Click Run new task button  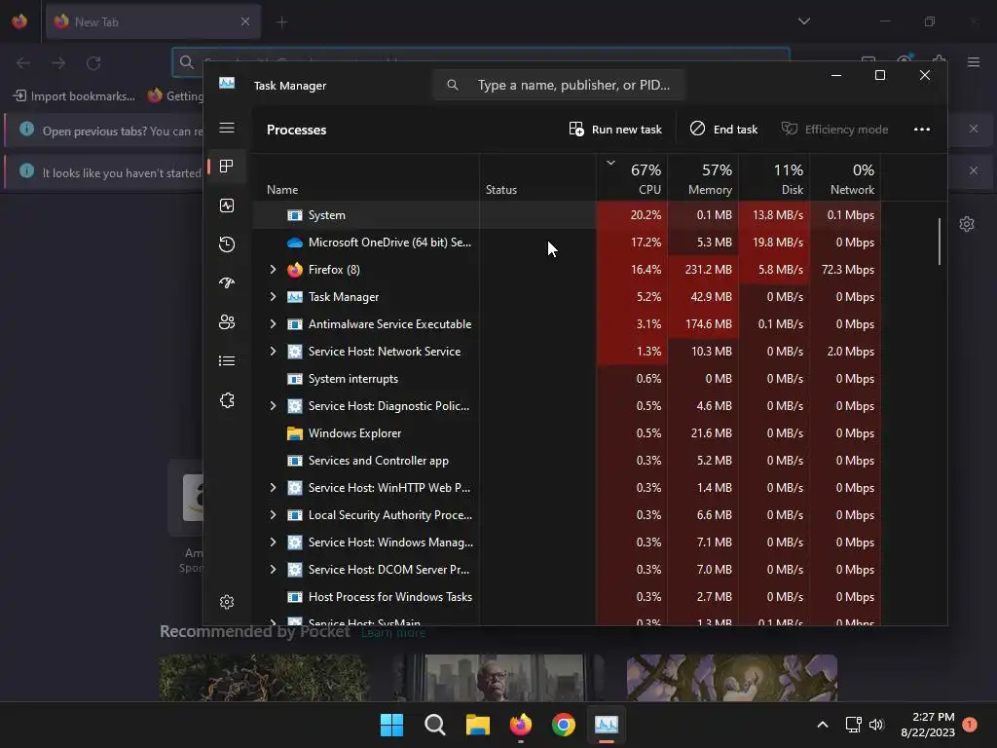point(615,130)
